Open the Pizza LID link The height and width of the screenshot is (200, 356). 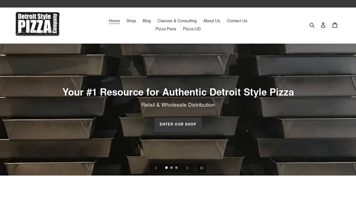(192, 29)
